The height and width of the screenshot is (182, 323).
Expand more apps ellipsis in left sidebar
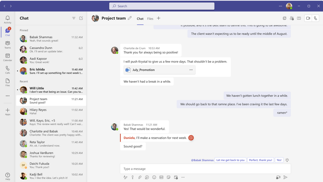point(7,96)
